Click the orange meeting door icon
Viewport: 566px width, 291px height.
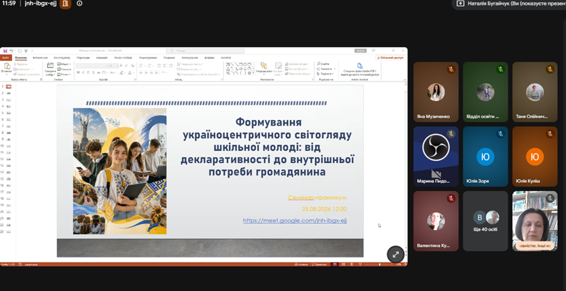click(x=65, y=3)
